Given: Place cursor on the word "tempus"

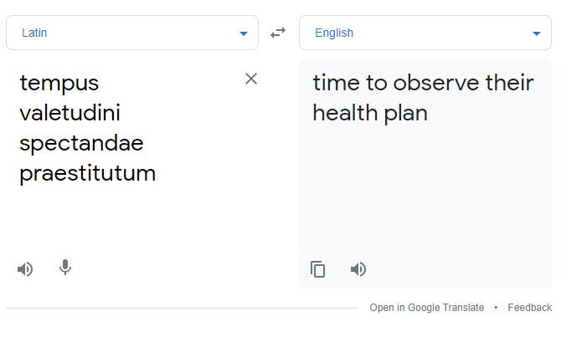Looking at the screenshot, I should 59,83.
